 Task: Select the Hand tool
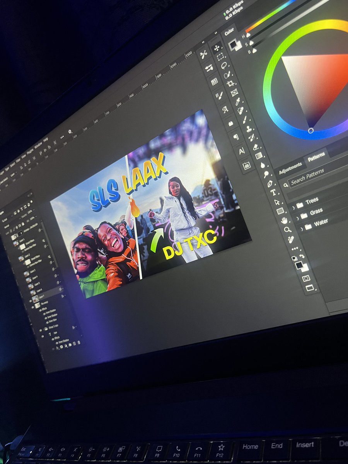click(284, 221)
